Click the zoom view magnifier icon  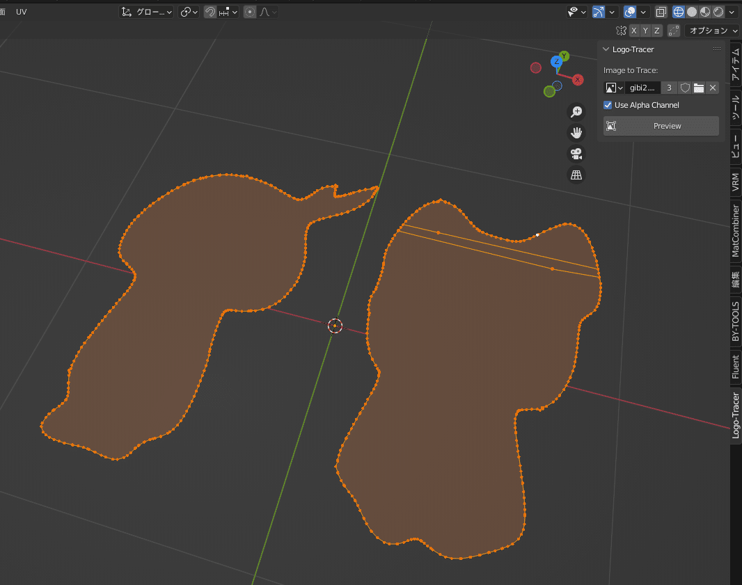coord(576,112)
